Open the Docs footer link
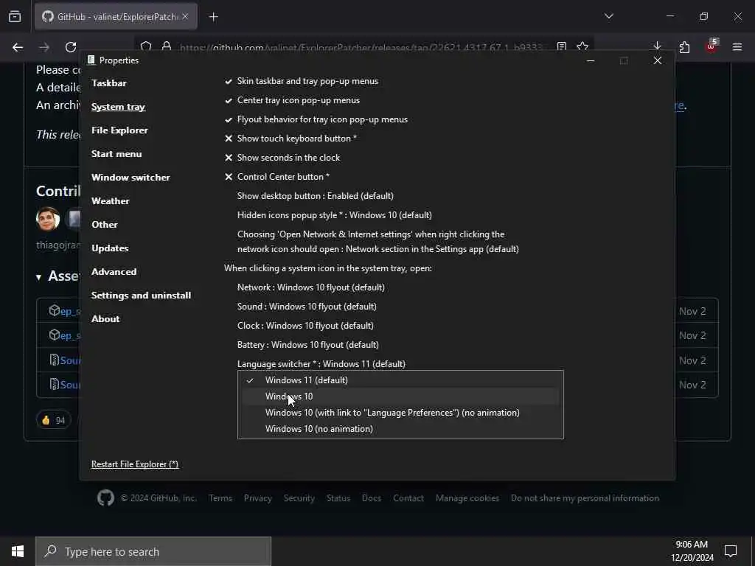This screenshot has width=755, height=566. [x=372, y=498]
